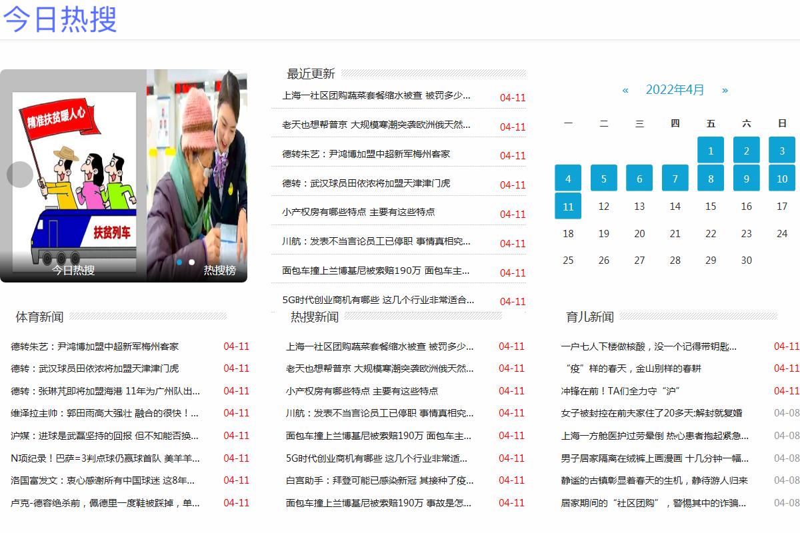Viewport: 800px width, 533px height.
Task: Open 女子被封控在前夫家 article
Action: pos(652,413)
